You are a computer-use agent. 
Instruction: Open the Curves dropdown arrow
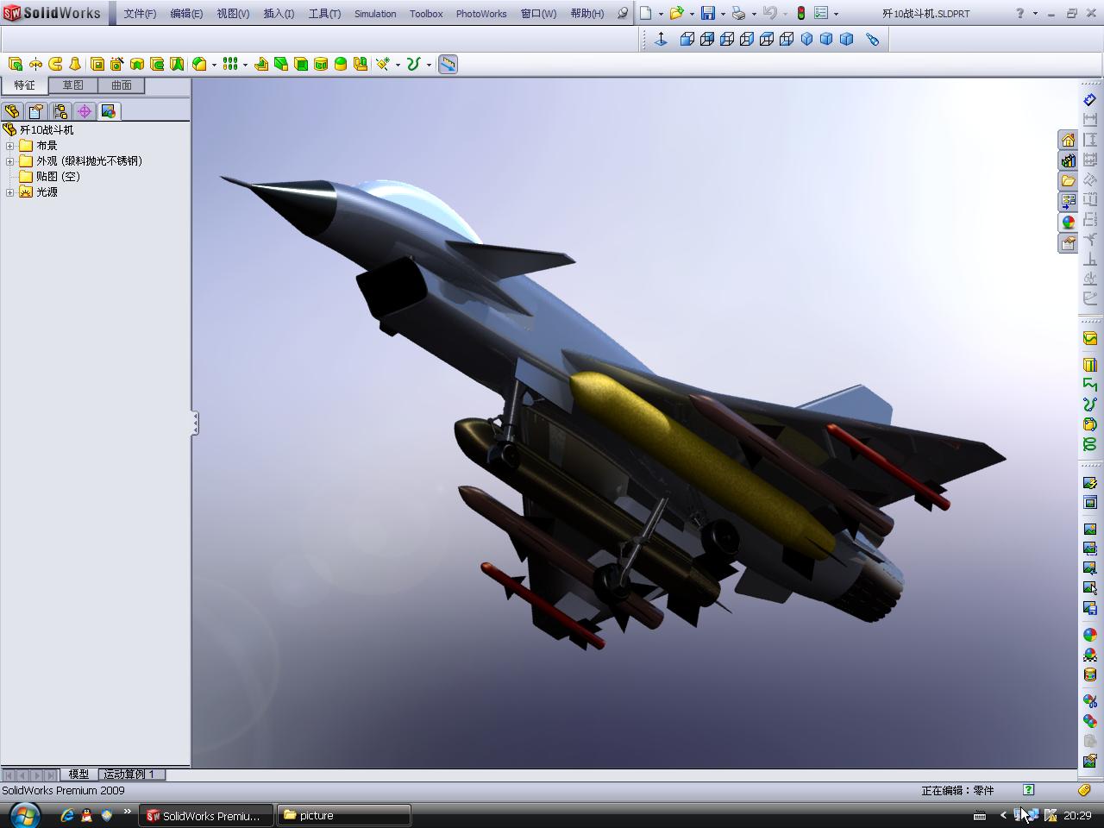[x=429, y=65]
